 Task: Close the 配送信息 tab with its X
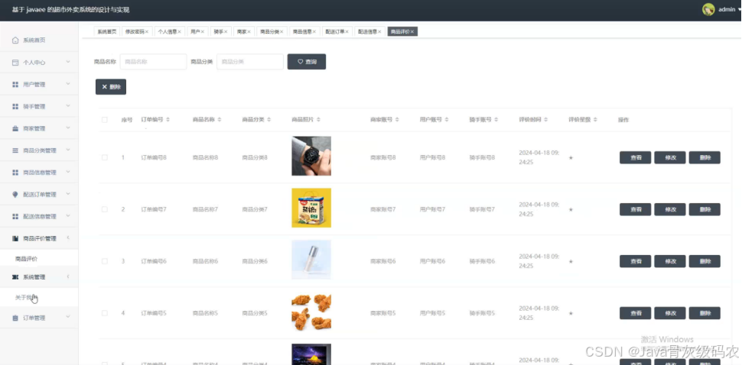[x=379, y=31]
